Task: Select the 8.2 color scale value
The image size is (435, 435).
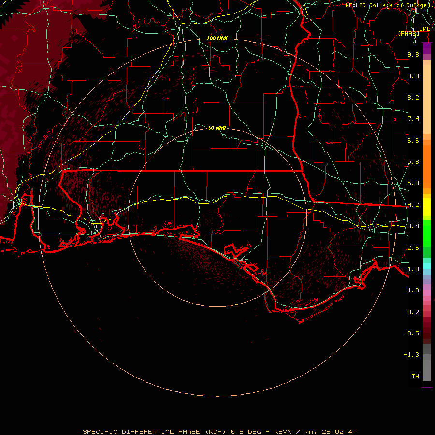Action: (x=413, y=97)
